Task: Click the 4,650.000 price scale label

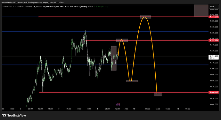Action: [214, 99]
